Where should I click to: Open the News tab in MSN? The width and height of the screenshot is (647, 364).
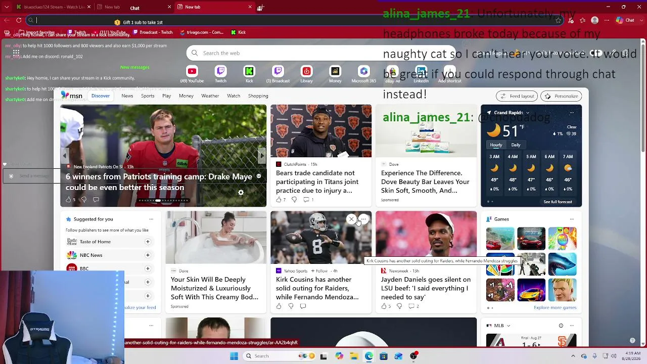(127, 96)
